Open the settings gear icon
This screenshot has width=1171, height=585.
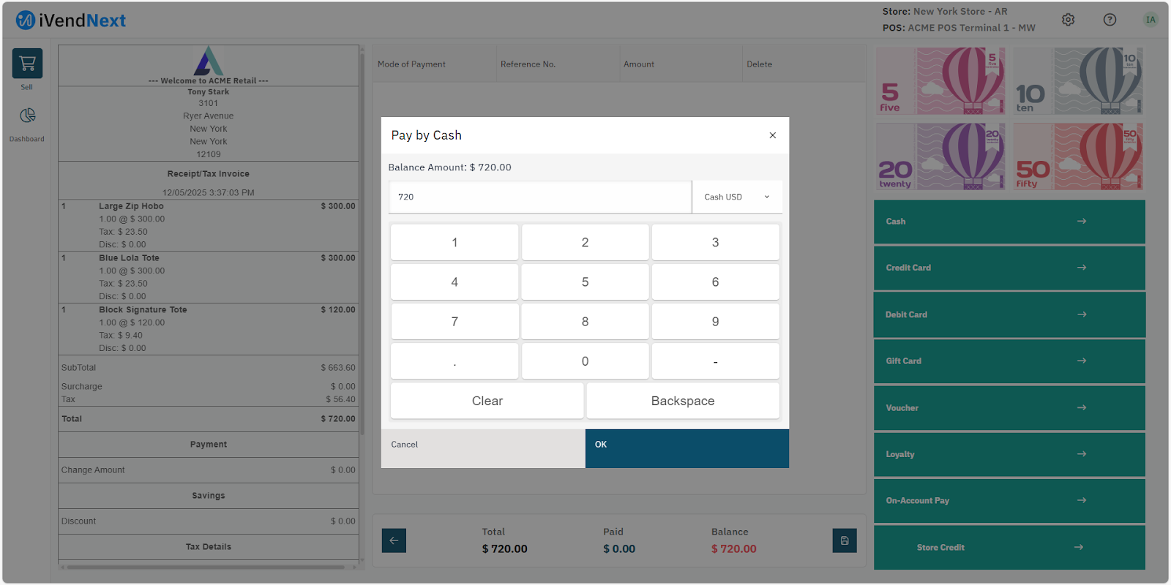coord(1068,20)
